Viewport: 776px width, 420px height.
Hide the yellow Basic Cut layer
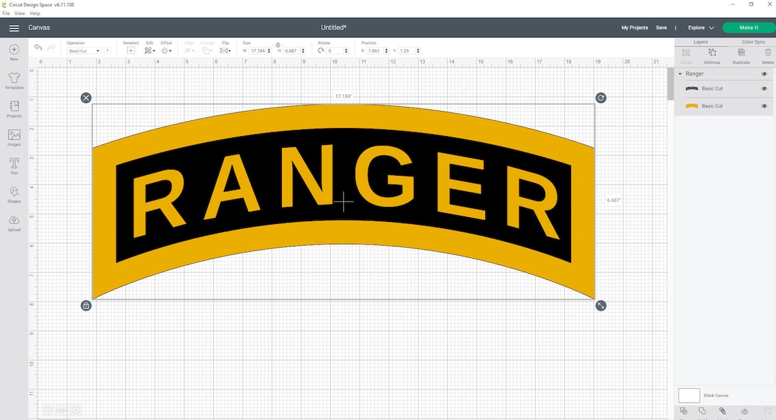(x=764, y=106)
